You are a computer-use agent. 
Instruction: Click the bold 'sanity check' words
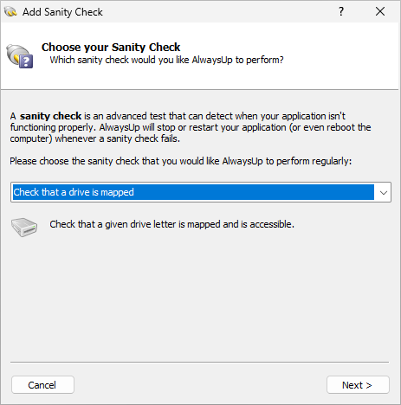pyautogui.click(x=50, y=116)
